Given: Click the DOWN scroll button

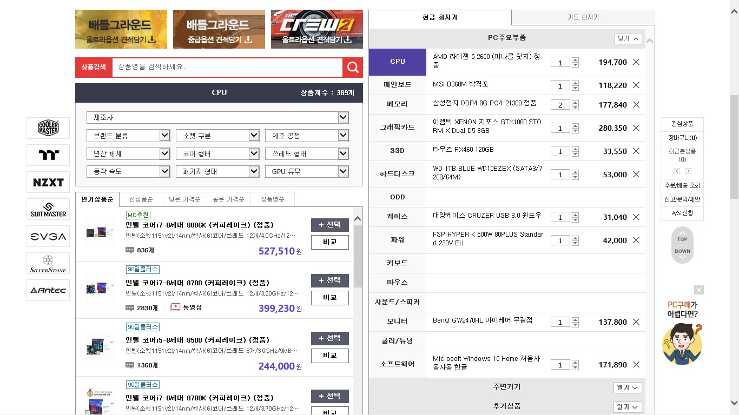Looking at the screenshot, I should click(x=682, y=253).
